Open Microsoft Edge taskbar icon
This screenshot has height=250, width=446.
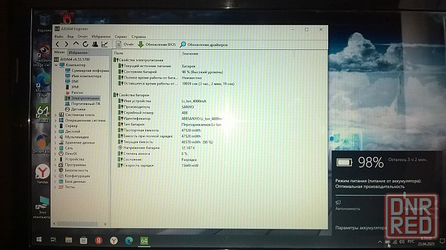coord(129,241)
